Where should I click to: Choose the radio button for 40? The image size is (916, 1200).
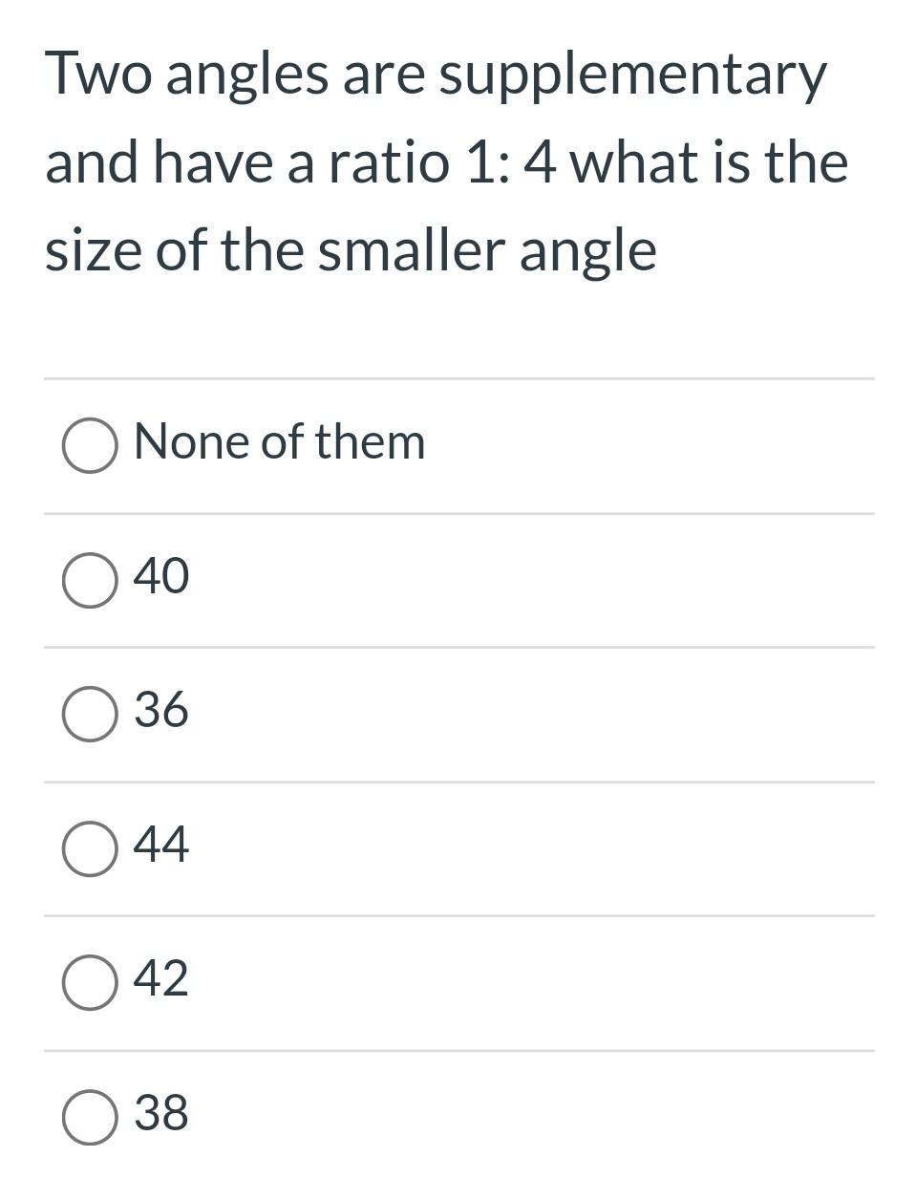(x=91, y=580)
